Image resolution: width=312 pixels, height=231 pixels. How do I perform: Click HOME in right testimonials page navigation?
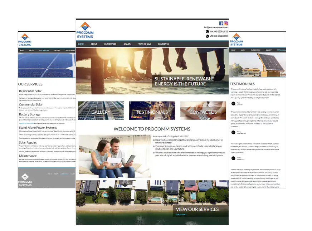coord(233,50)
